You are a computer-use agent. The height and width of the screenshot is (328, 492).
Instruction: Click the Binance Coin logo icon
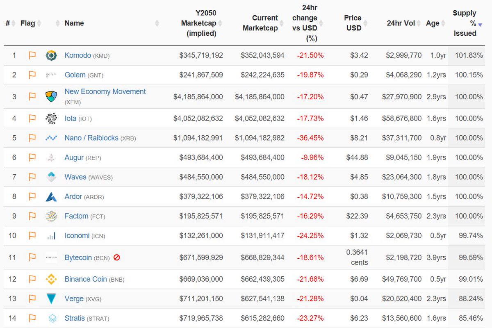click(51, 279)
